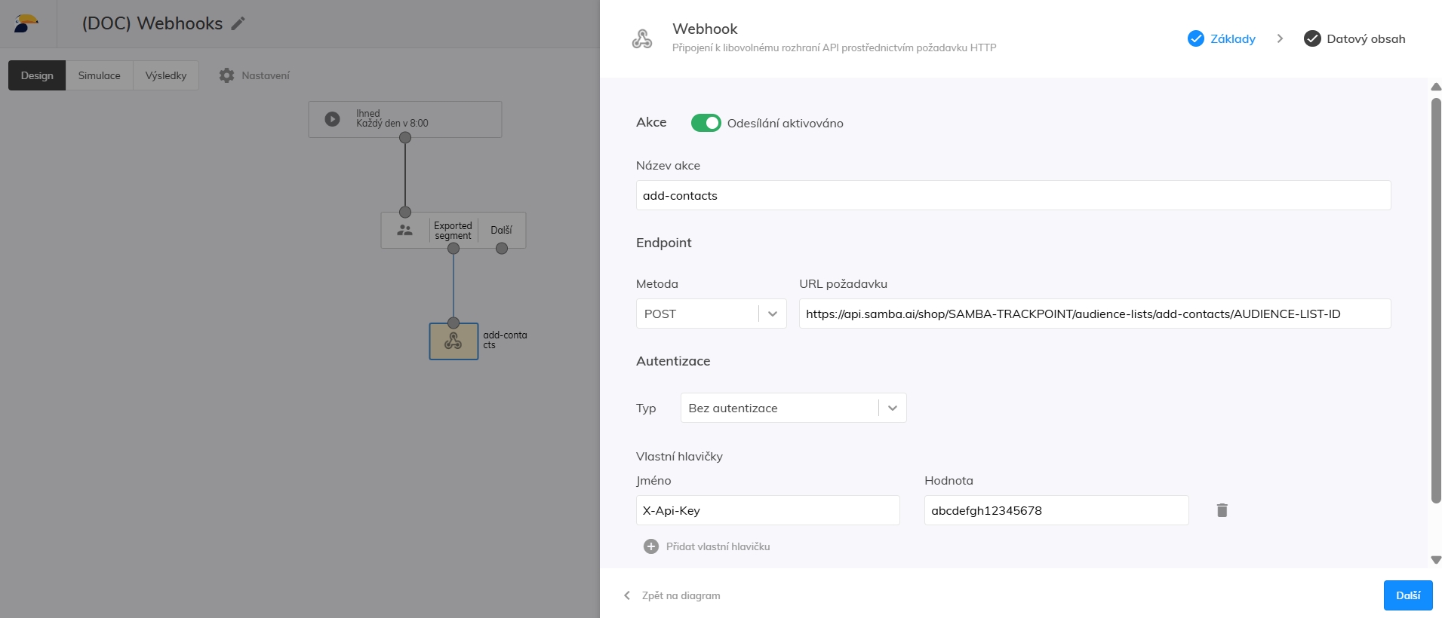
Task: Click the scroll down arrow in panel
Action: pyautogui.click(x=1436, y=560)
